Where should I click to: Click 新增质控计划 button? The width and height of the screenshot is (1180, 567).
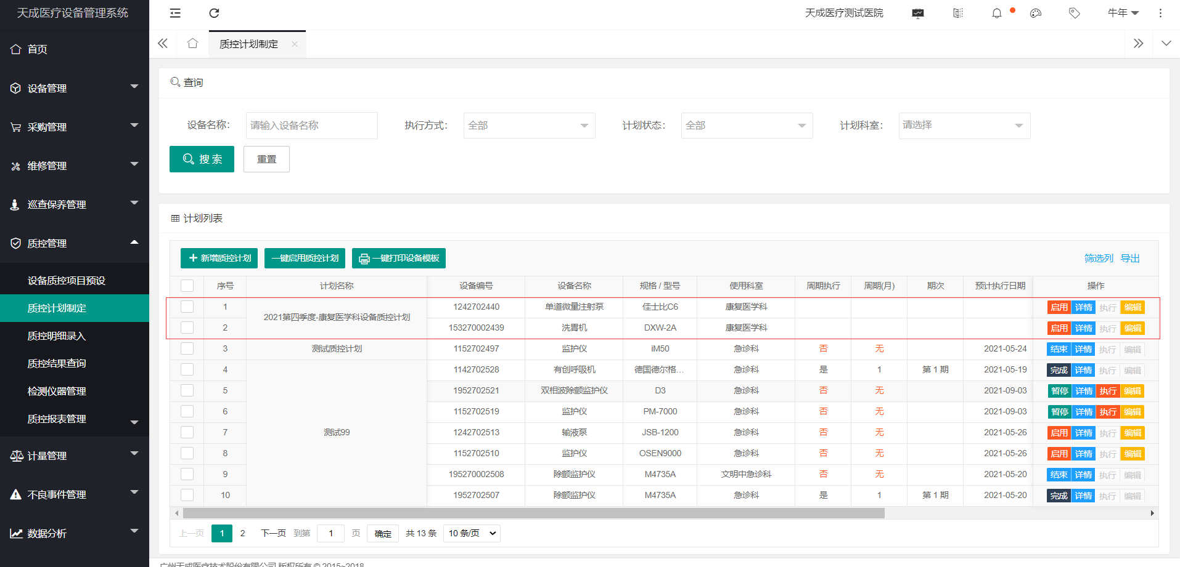tap(219, 259)
